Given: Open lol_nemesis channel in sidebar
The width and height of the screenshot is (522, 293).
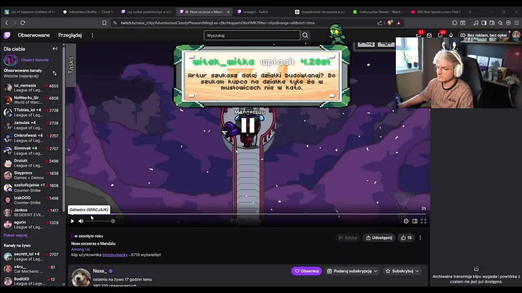Looking at the screenshot, I should point(32,88).
